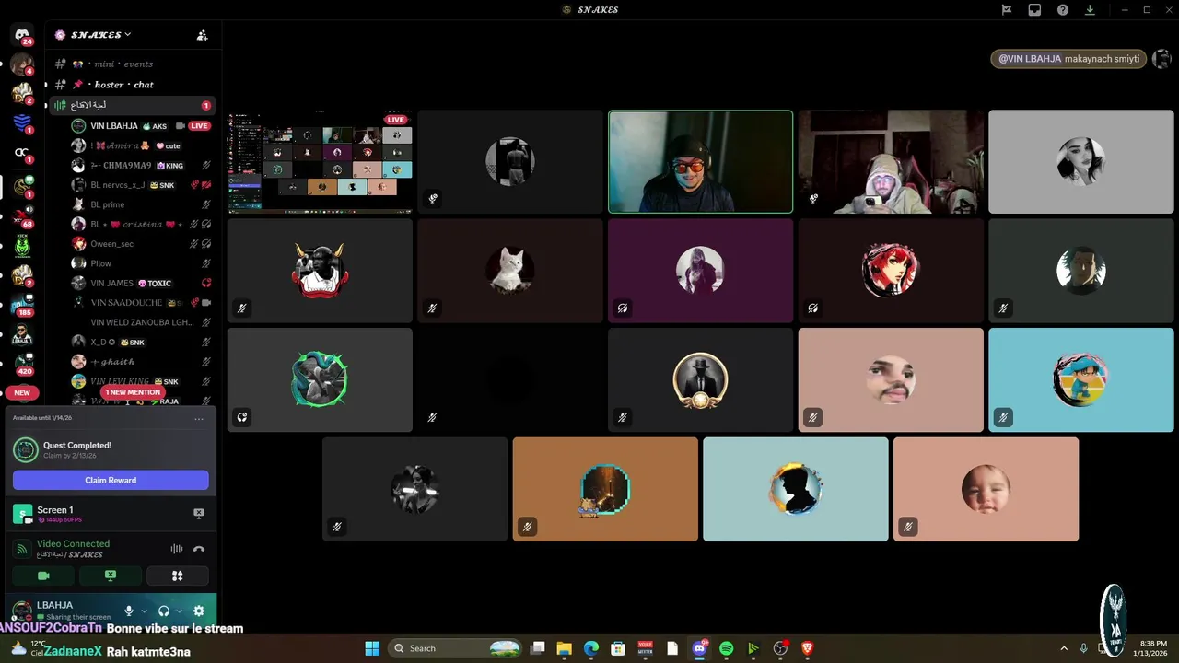The width and height of the screenshot is (1179, 663).
Task: Select user VIN SAADOUCHE in voice list
Action: coord(142,302)
